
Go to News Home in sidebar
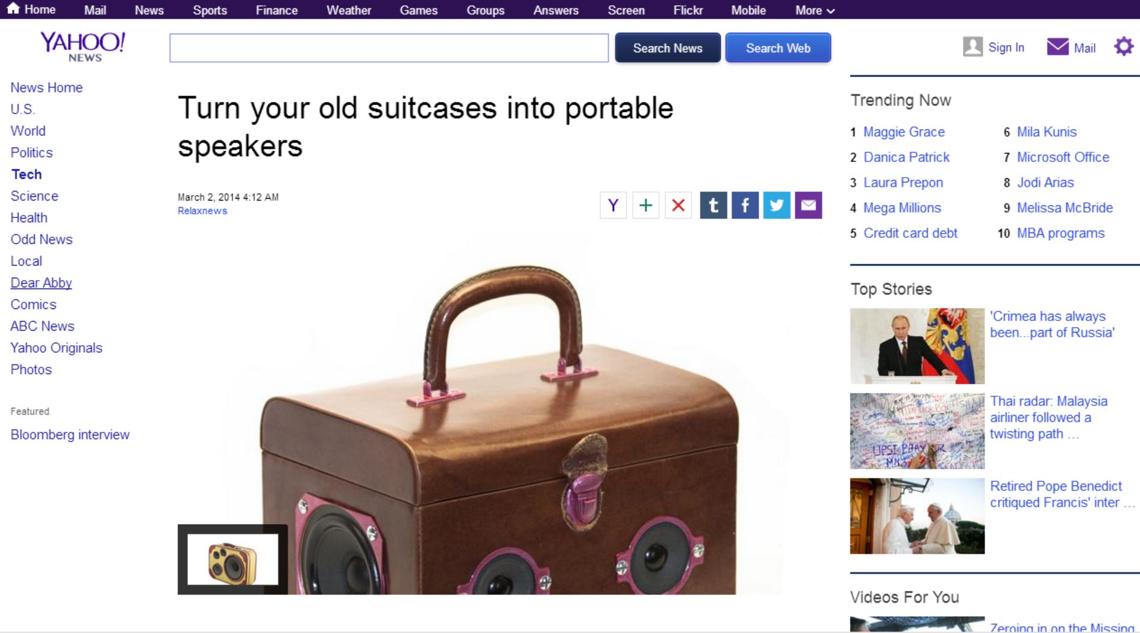pyautogui.click(x=46, y=87)
